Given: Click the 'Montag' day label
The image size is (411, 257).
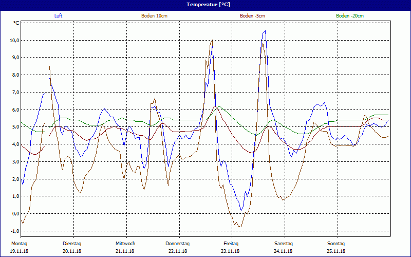Looking at the screenshot, I should click(19, 243).
